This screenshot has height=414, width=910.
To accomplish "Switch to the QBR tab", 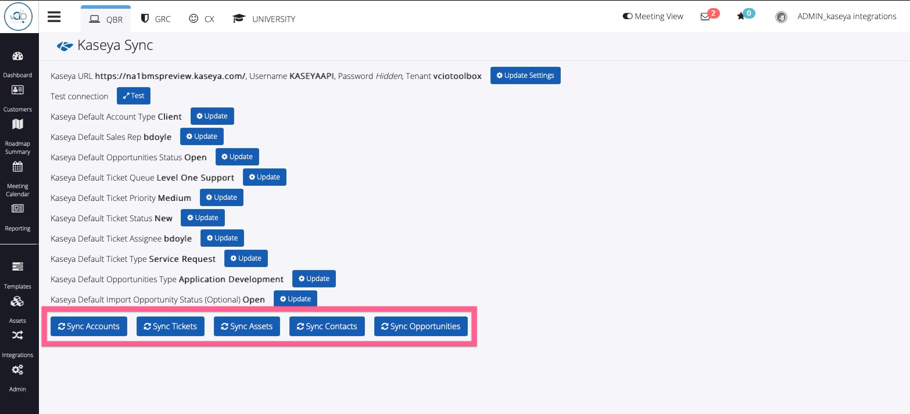I will pos(106,19).
